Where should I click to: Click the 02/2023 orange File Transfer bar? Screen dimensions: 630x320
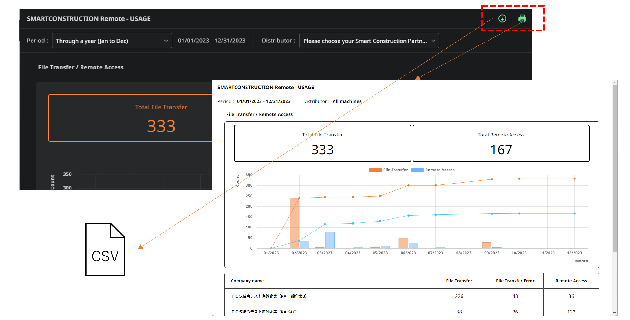[294, 223]
